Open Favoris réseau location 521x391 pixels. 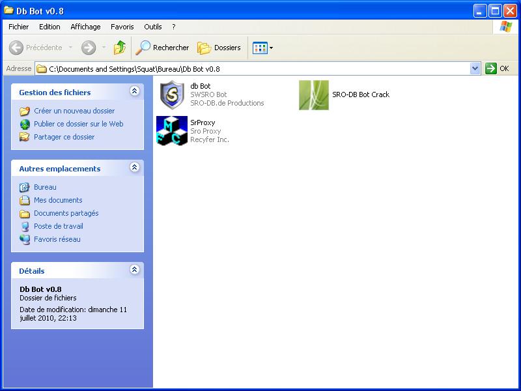pos(57,239)
